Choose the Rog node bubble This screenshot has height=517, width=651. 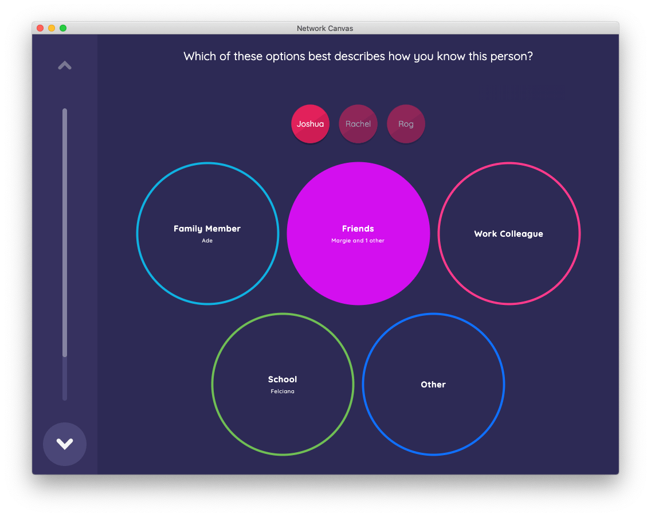coord(406,124)
